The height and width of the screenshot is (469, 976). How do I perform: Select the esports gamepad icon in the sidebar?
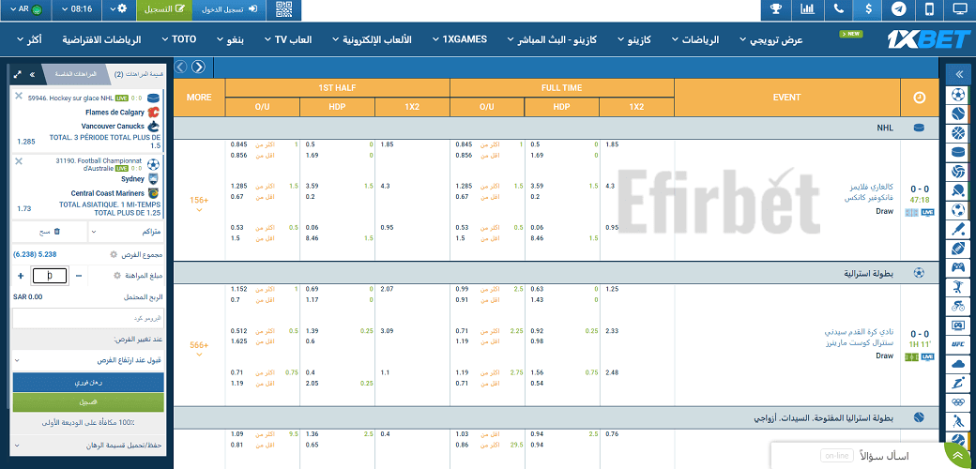[x=958, y=267]
